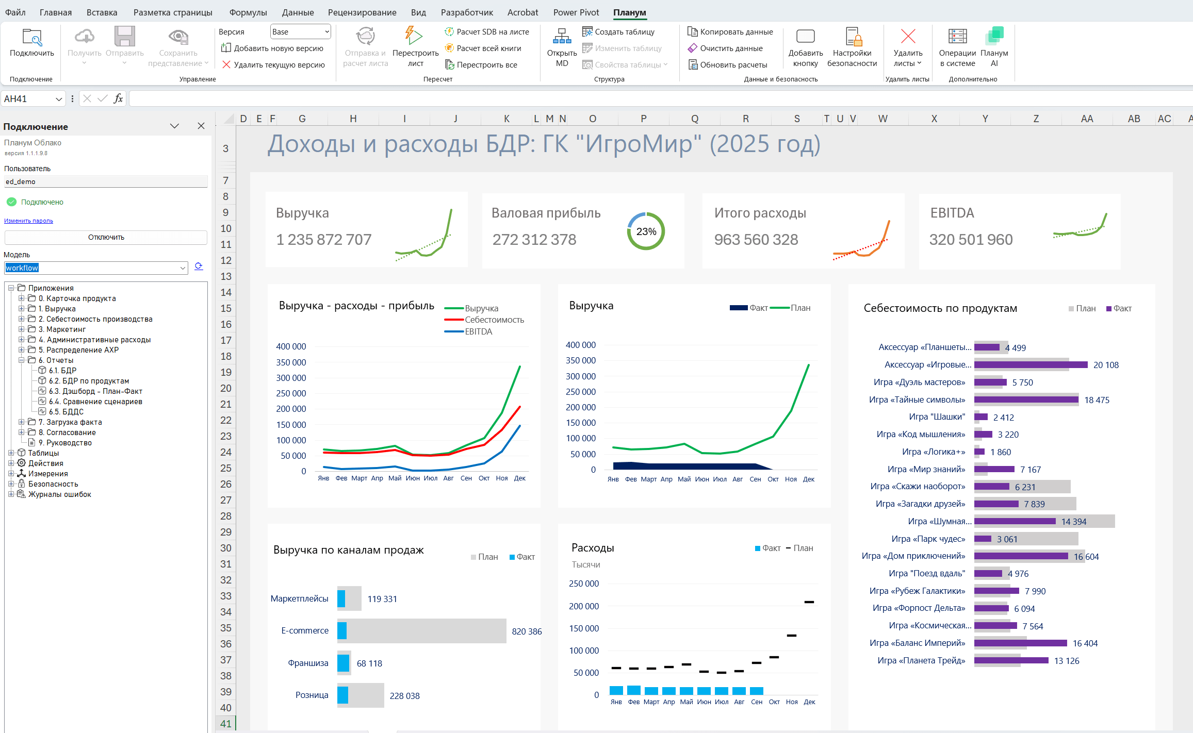1193x733 pixels.
Task: Click the Изменить пароль link
Action: pyautogui.click(x=28, y=221)
